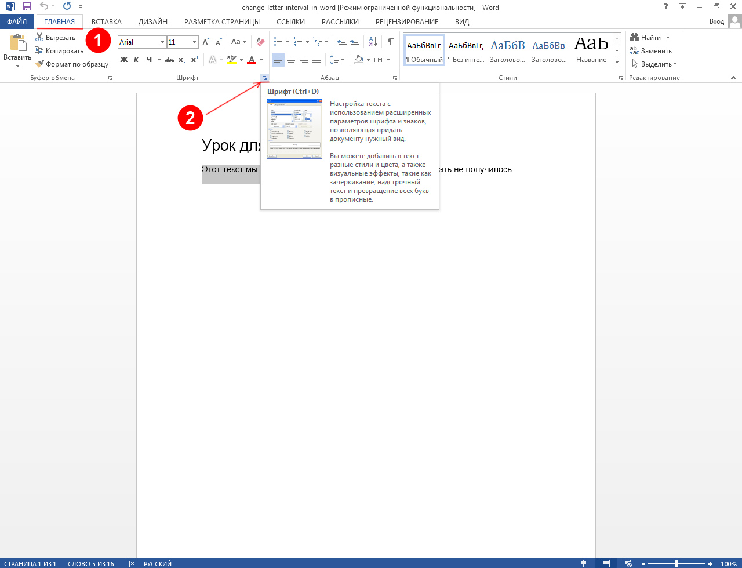Click Копировать to copy selection

pos(59,51)
